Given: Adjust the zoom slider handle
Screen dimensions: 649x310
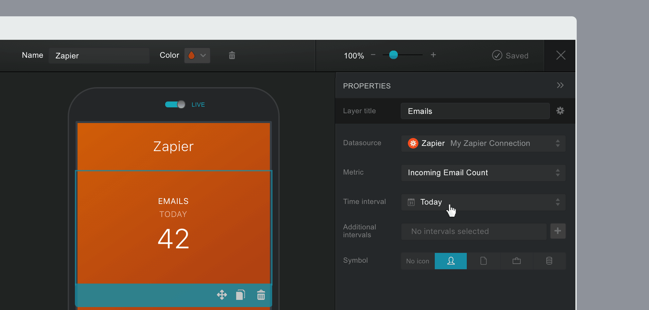Looking at the screenshot, I should coord(394,55).
